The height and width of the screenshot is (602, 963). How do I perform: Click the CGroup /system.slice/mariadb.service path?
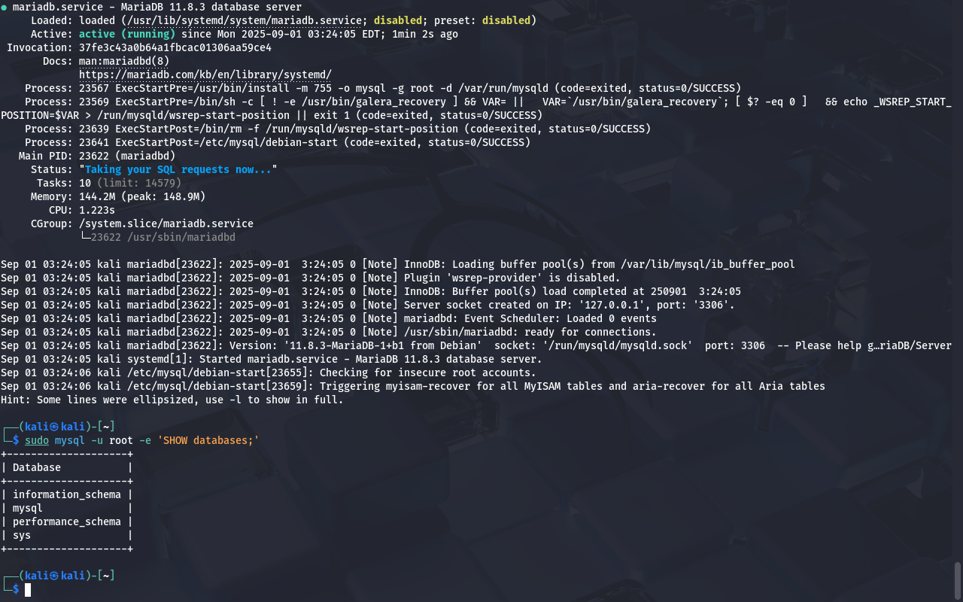(x=166, y=223)
